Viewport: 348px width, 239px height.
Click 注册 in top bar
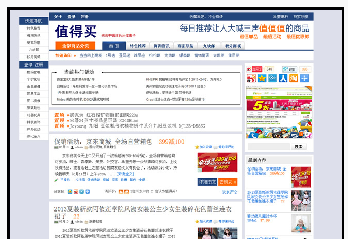pyautogui.click(x=85, y=17)
